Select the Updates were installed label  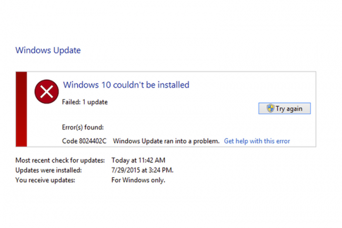point(48,170)
